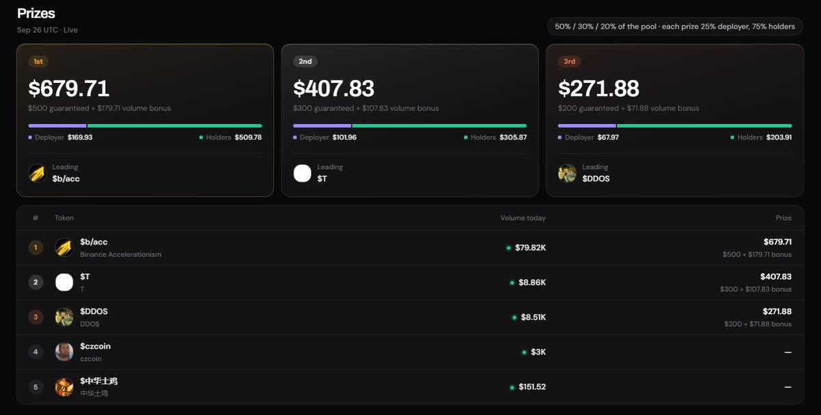Click the '$151.52' volume value
Image resolution: width=821 pixels, height=415 pixels.
(x=533, y=387)
